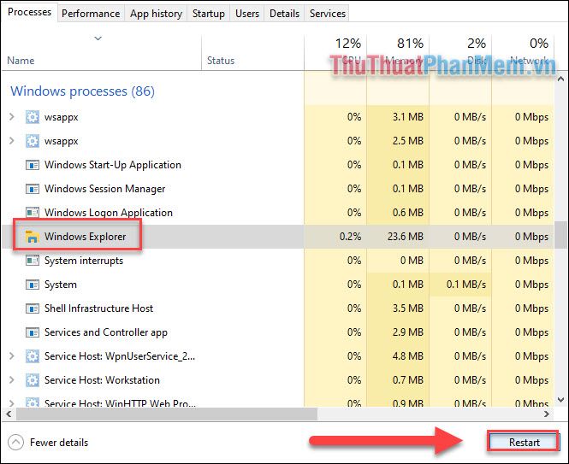Open the Performance tab

pos(91,14)
